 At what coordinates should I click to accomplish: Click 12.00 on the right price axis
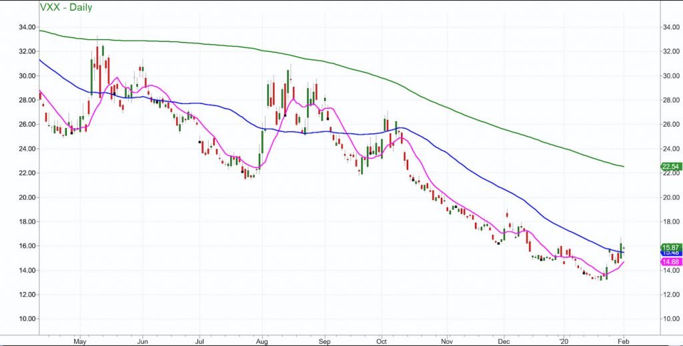[670, 295]
